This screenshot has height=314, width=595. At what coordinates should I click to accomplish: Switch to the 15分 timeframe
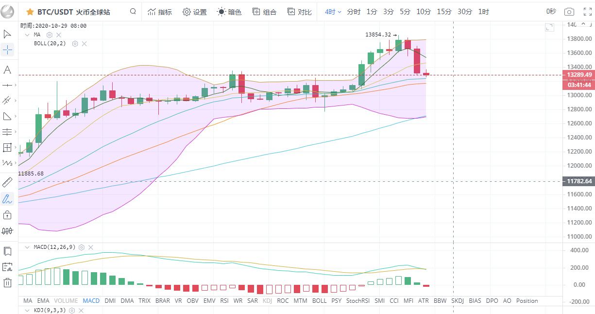[444, 12]
